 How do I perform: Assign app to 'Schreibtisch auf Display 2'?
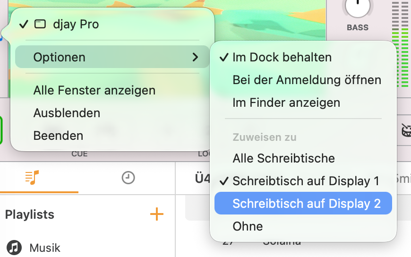tap(306, 204)
